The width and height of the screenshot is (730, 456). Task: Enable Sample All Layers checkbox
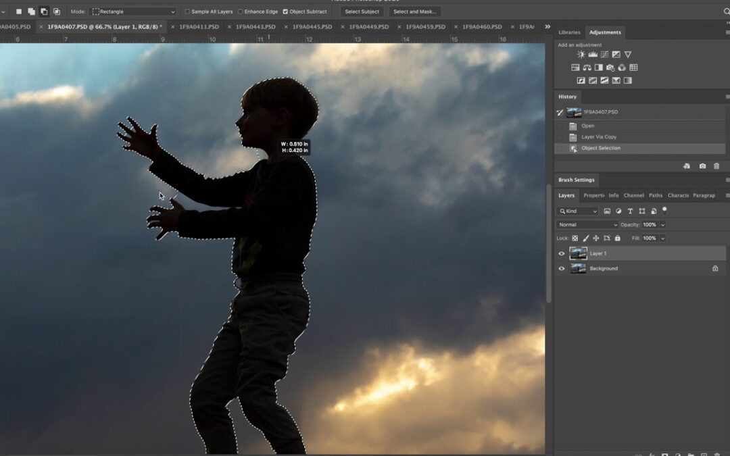pos(187,11)
